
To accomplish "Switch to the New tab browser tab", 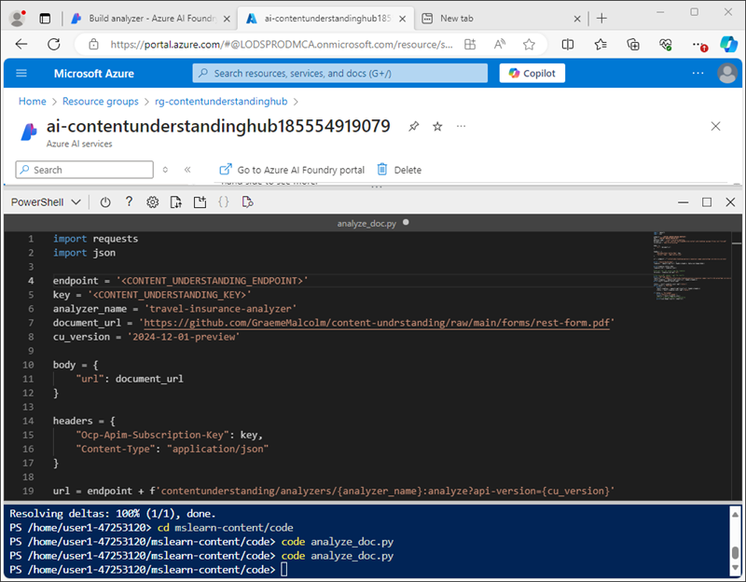I will coord(495,18).
